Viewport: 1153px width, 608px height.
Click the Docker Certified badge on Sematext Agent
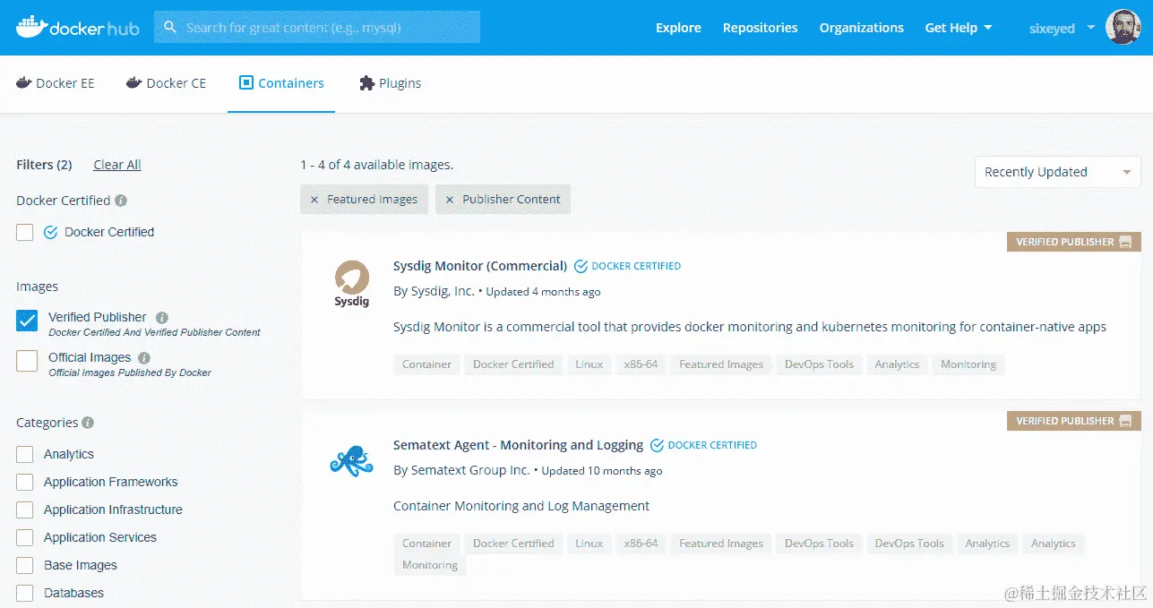coord(703,445)
